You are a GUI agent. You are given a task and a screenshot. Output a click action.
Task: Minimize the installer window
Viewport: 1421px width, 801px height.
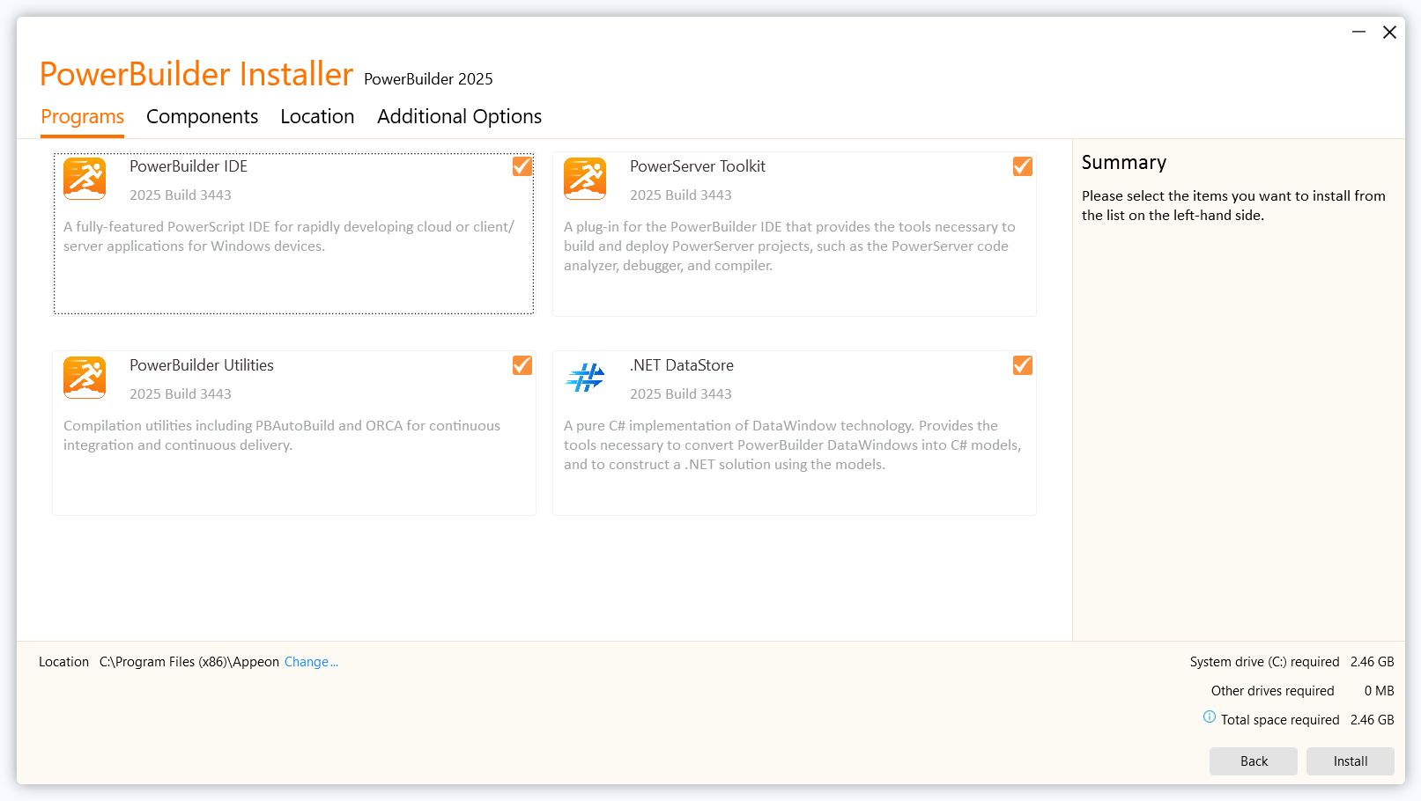tap(1358, 33)
